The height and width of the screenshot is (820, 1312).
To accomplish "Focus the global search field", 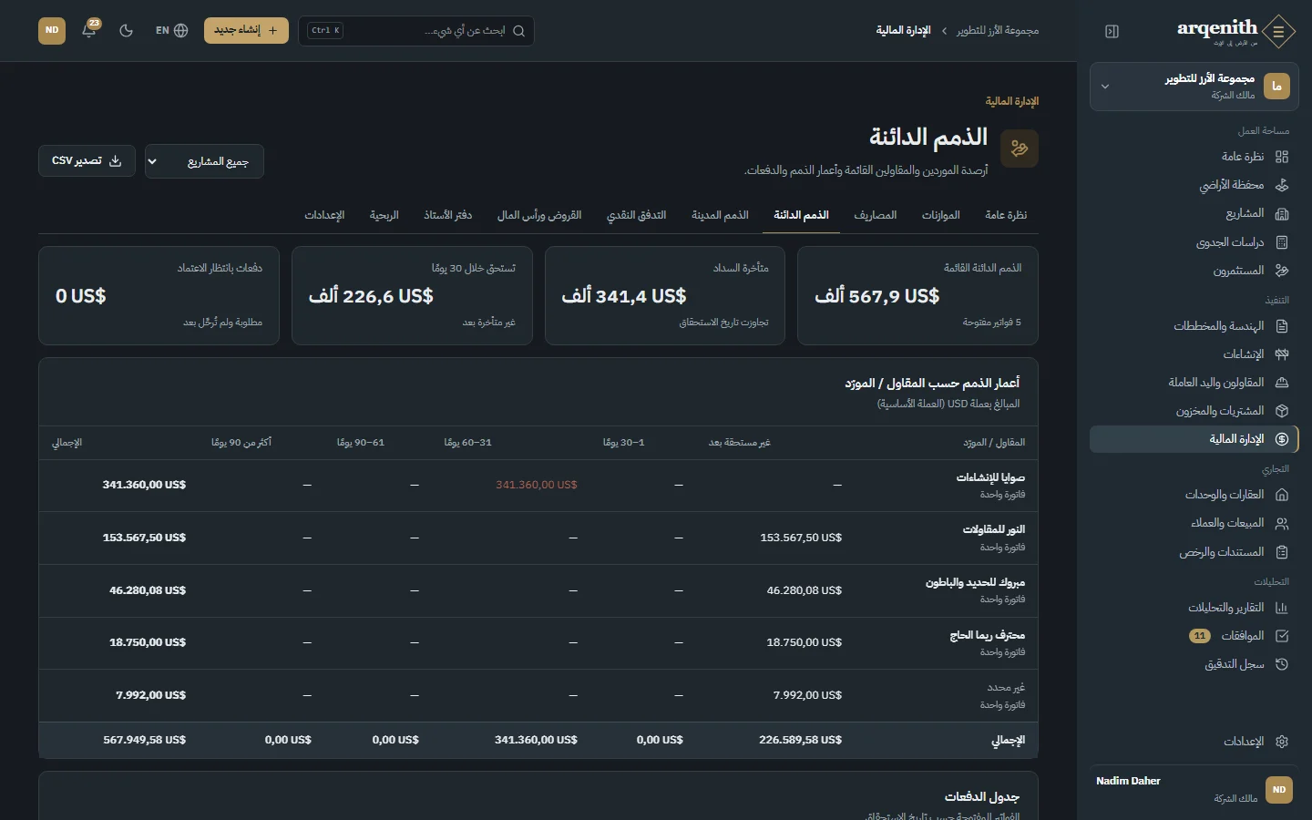I will coord(416,31).
